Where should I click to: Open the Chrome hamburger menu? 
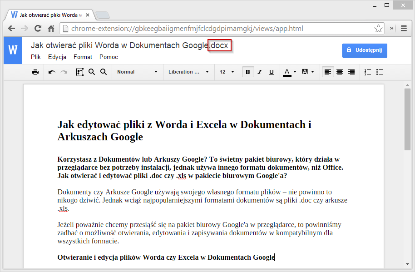point(404,28)
